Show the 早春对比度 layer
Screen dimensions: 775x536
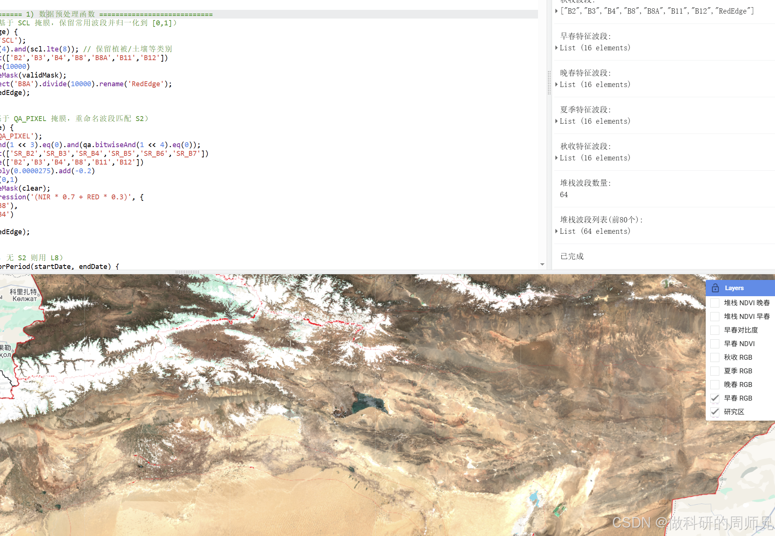[715, 330]
